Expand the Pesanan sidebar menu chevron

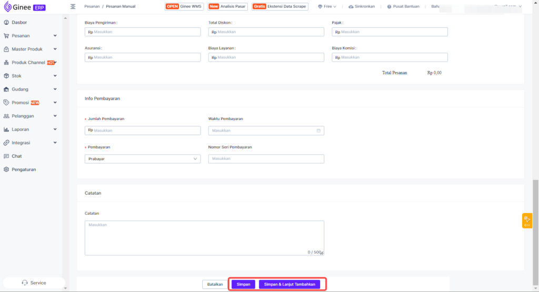pos(55,36)
